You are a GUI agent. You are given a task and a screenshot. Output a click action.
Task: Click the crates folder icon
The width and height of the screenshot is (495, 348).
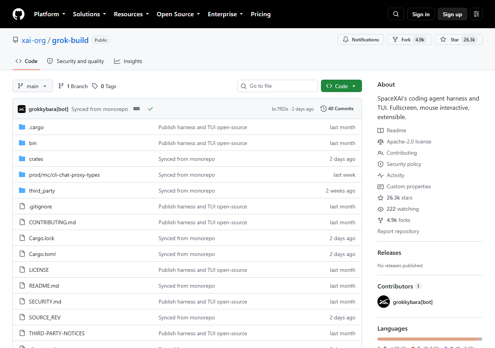click(22, 159)
